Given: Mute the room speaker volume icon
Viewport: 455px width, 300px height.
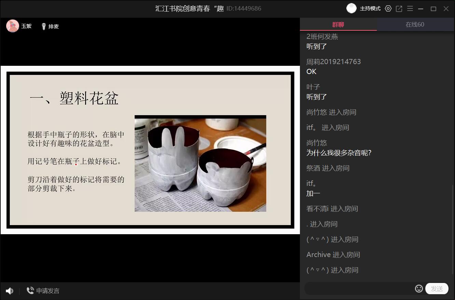Looking at the screenshot, I should (x=10, y=291).
